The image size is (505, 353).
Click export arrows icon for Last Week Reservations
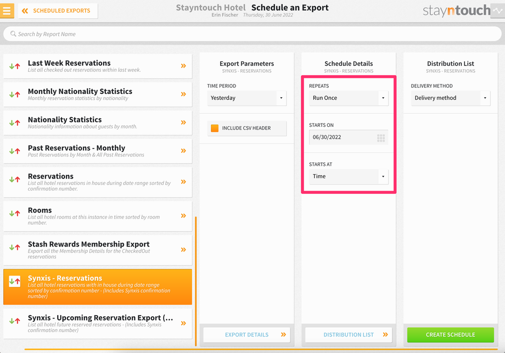point(14,66)
